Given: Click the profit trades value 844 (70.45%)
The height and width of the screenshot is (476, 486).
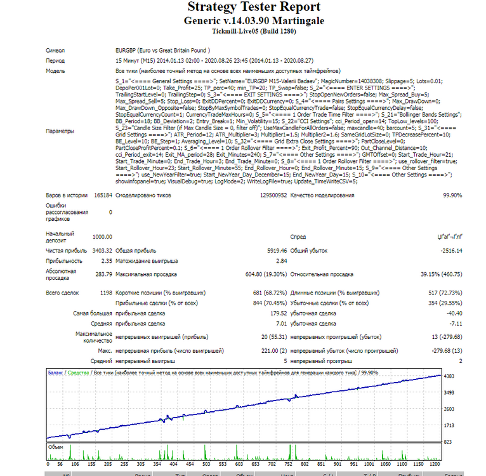Looking at the screenshot, I should [270, 303].
